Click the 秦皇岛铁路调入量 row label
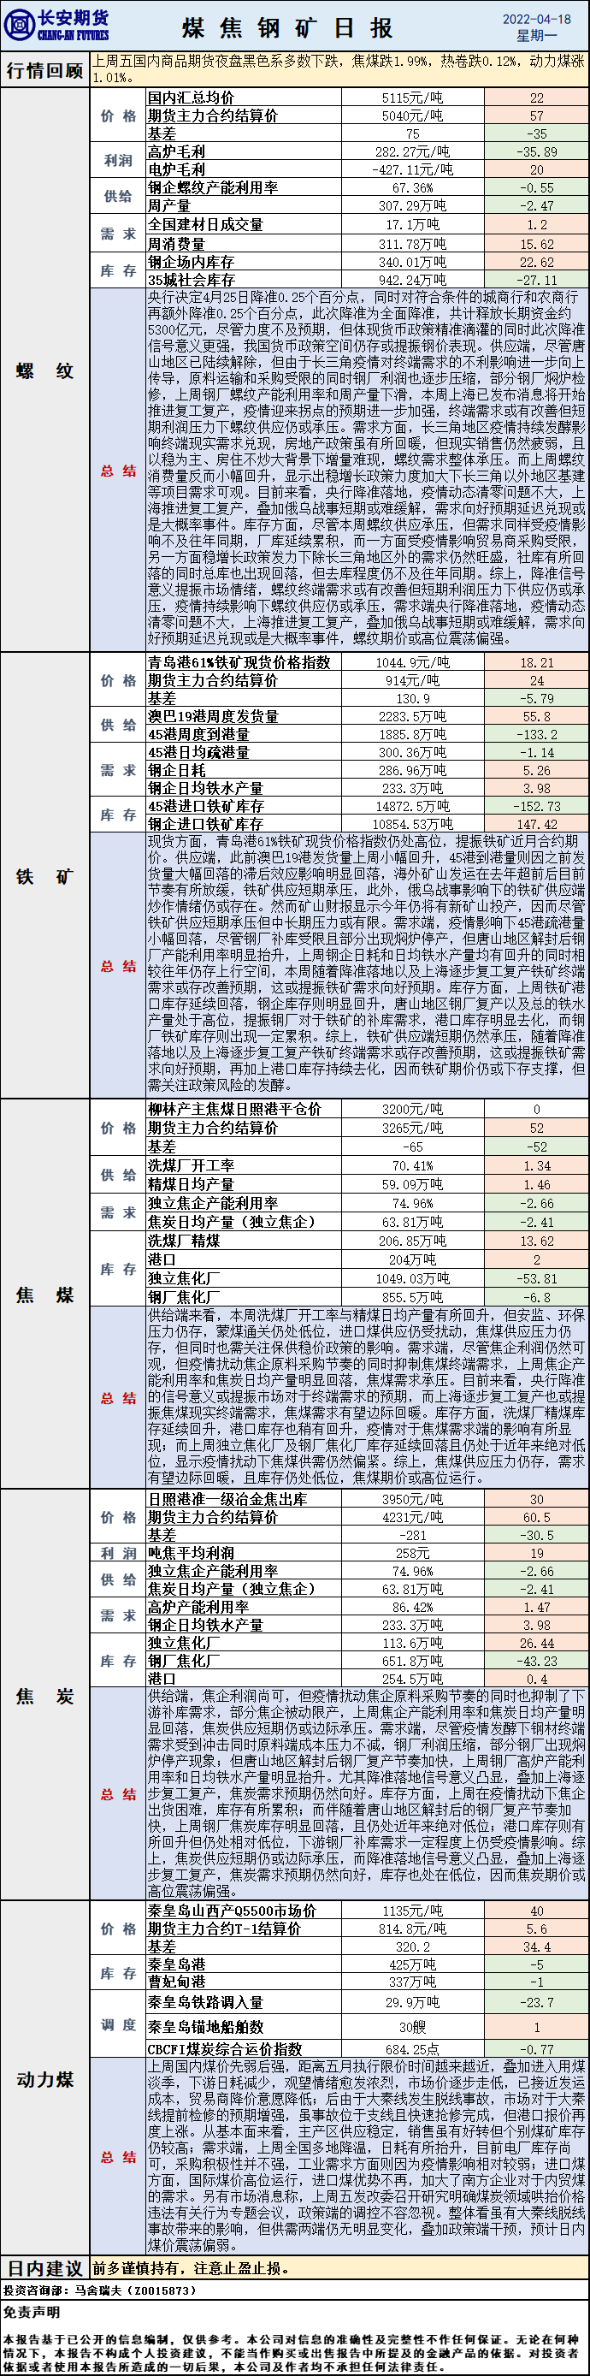 205,2002
